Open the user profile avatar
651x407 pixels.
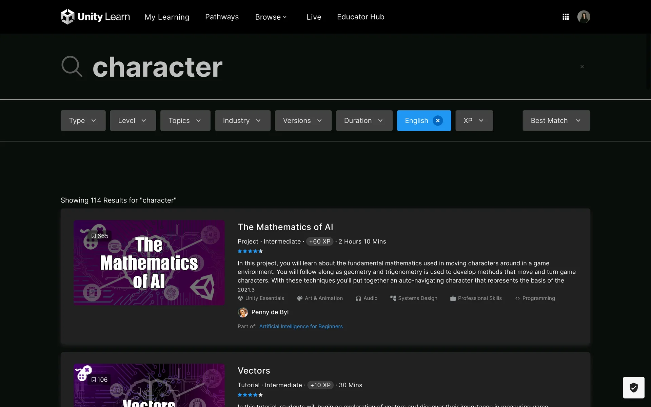(584, 17)
